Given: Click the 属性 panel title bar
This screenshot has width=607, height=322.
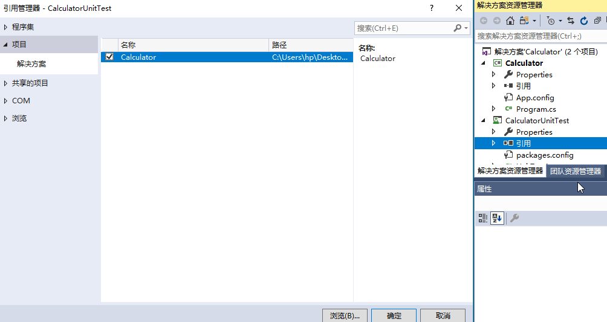Looking at the screenshot, I should pyautogui.click(x=541, y=189).
